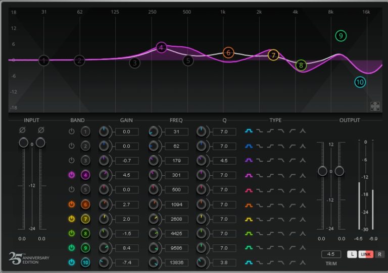Click the left output fader handle
Viewport: 388px width, 273px height.
(x=322, y=171)
